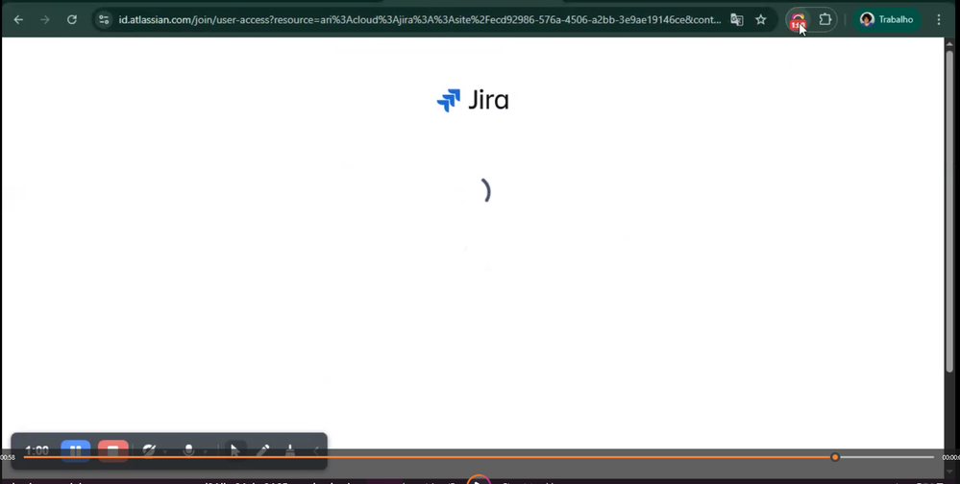Click the browser back arrow
This screenshot has width=960, height=484.
18,19
